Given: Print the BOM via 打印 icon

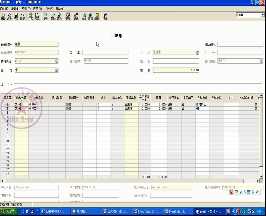Looking at the screenshot, I should 31,17.
